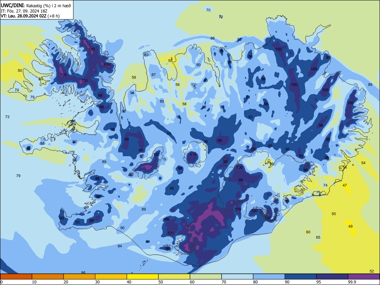Viewport: 380px width, 285px height.
Task: Pick the bright yellow 40–50 legend swatch
Action: (x=142, y=277)
